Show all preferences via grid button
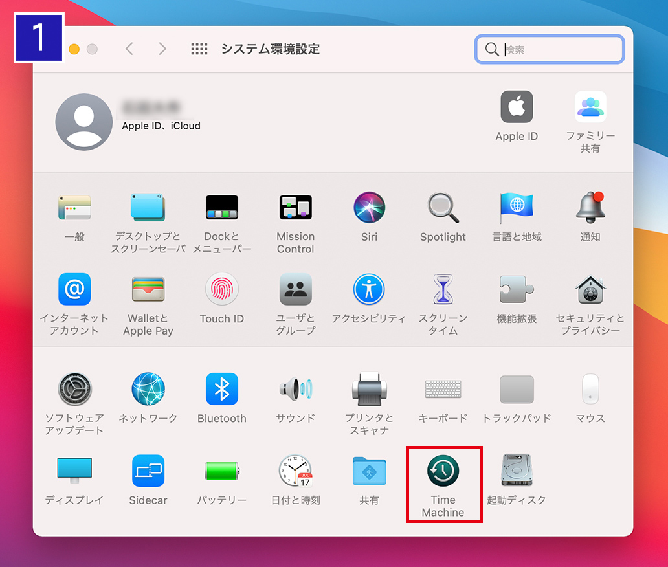Screen dimensions: 668x567 199,49
